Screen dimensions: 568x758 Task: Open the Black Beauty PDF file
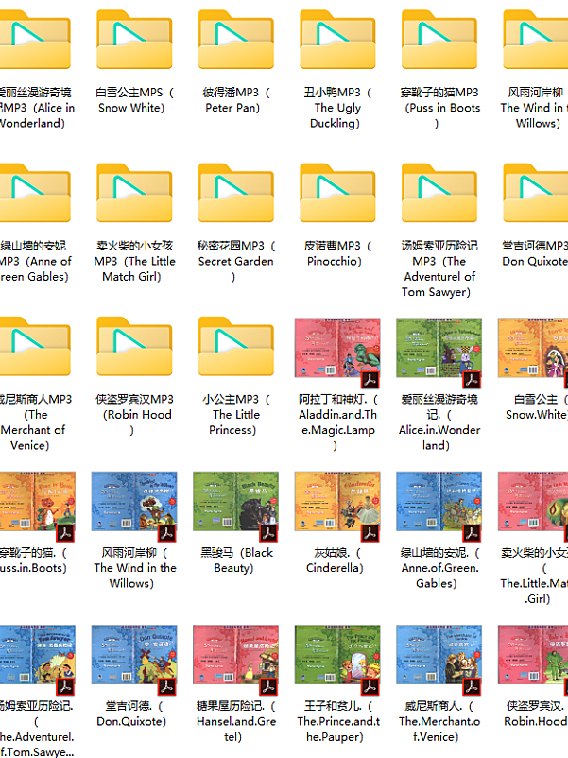(236, 506)
